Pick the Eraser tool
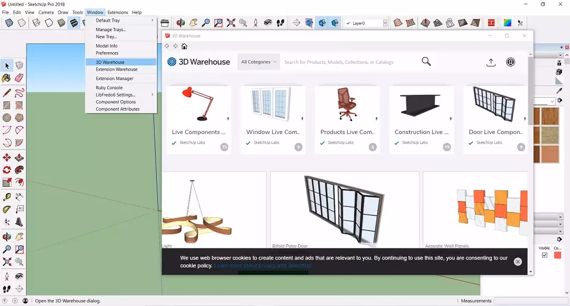Screen dimensions: 570x306 pyautogui.click(x=20, y=78)
